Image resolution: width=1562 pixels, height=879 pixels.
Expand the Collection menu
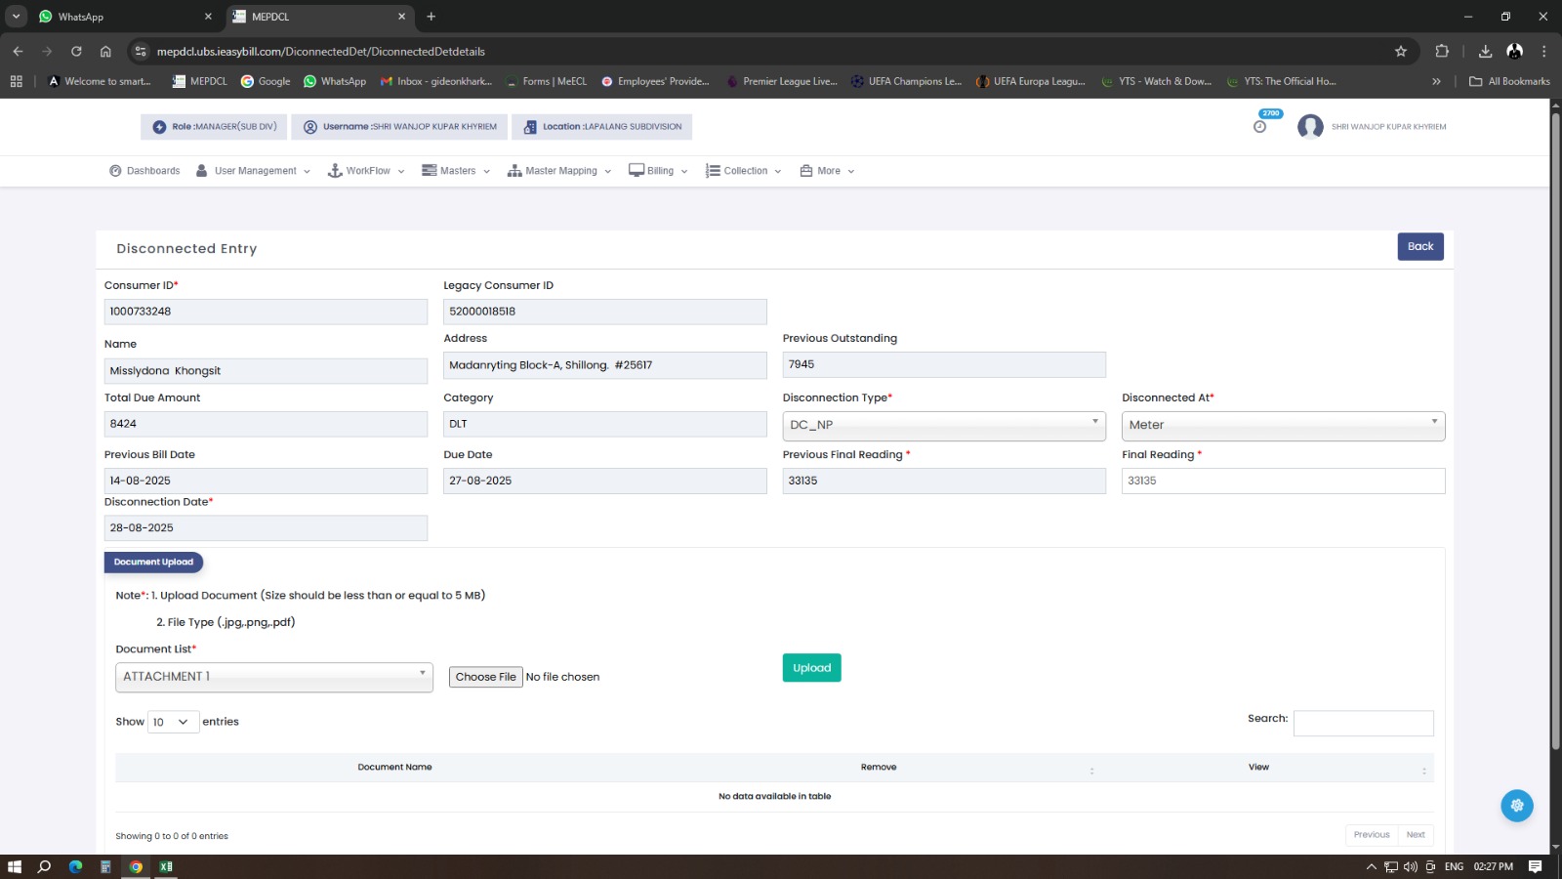[744, 171]
